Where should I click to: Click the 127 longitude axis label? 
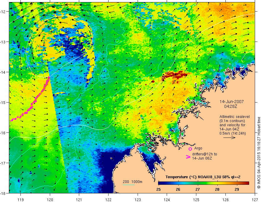255,200
